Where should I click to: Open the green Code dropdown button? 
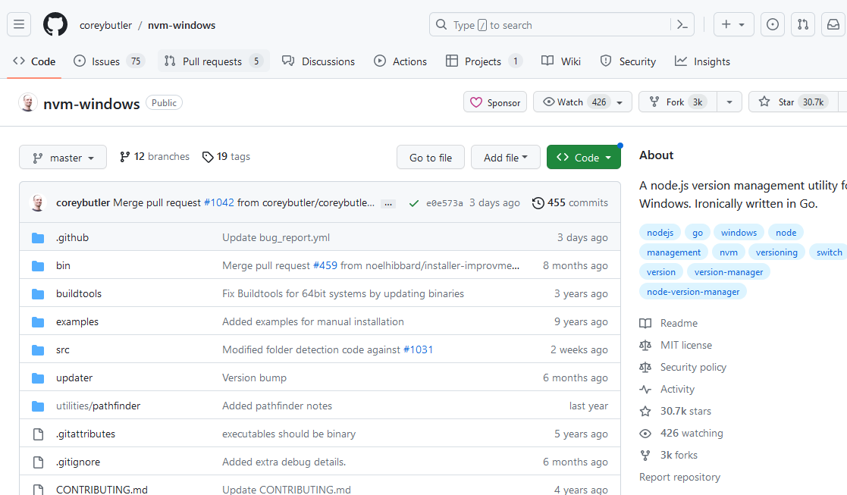[x=583, y=158]
